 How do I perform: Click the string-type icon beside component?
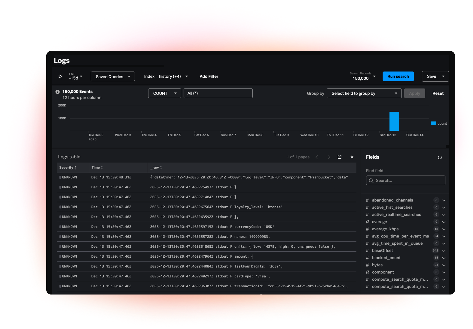pos(367,272)
